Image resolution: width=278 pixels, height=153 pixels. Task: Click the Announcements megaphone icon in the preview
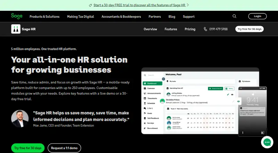coord(145,93)
